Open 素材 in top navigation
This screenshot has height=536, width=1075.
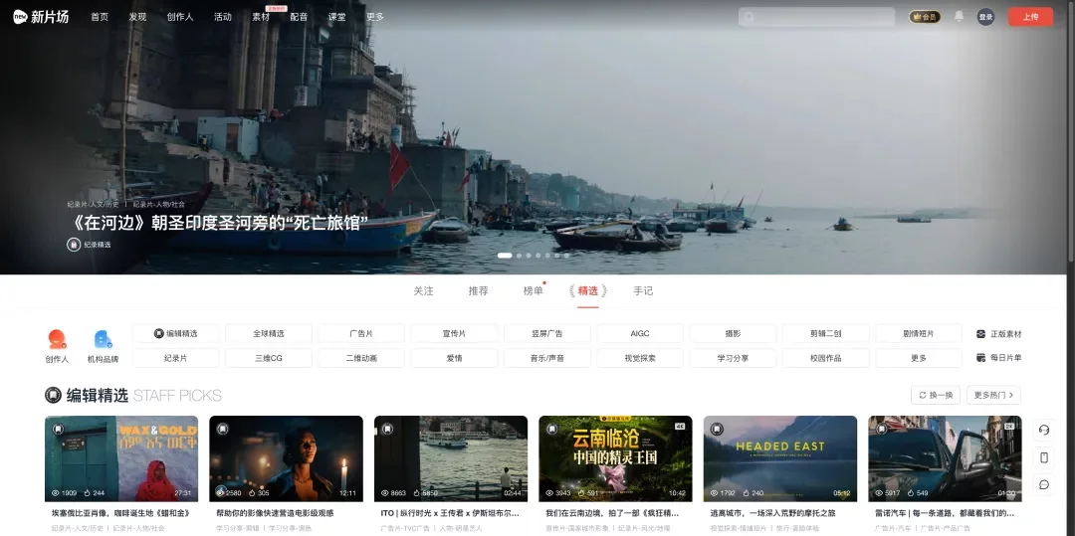(261, 17)
